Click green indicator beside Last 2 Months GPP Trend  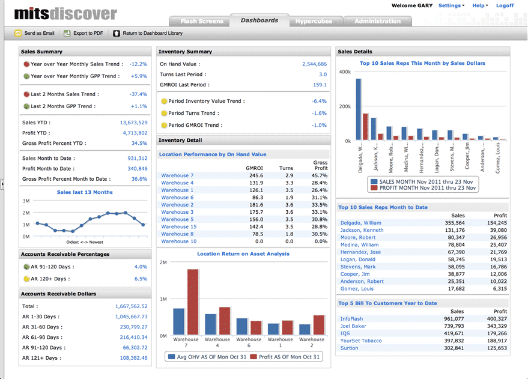[26, 106]
